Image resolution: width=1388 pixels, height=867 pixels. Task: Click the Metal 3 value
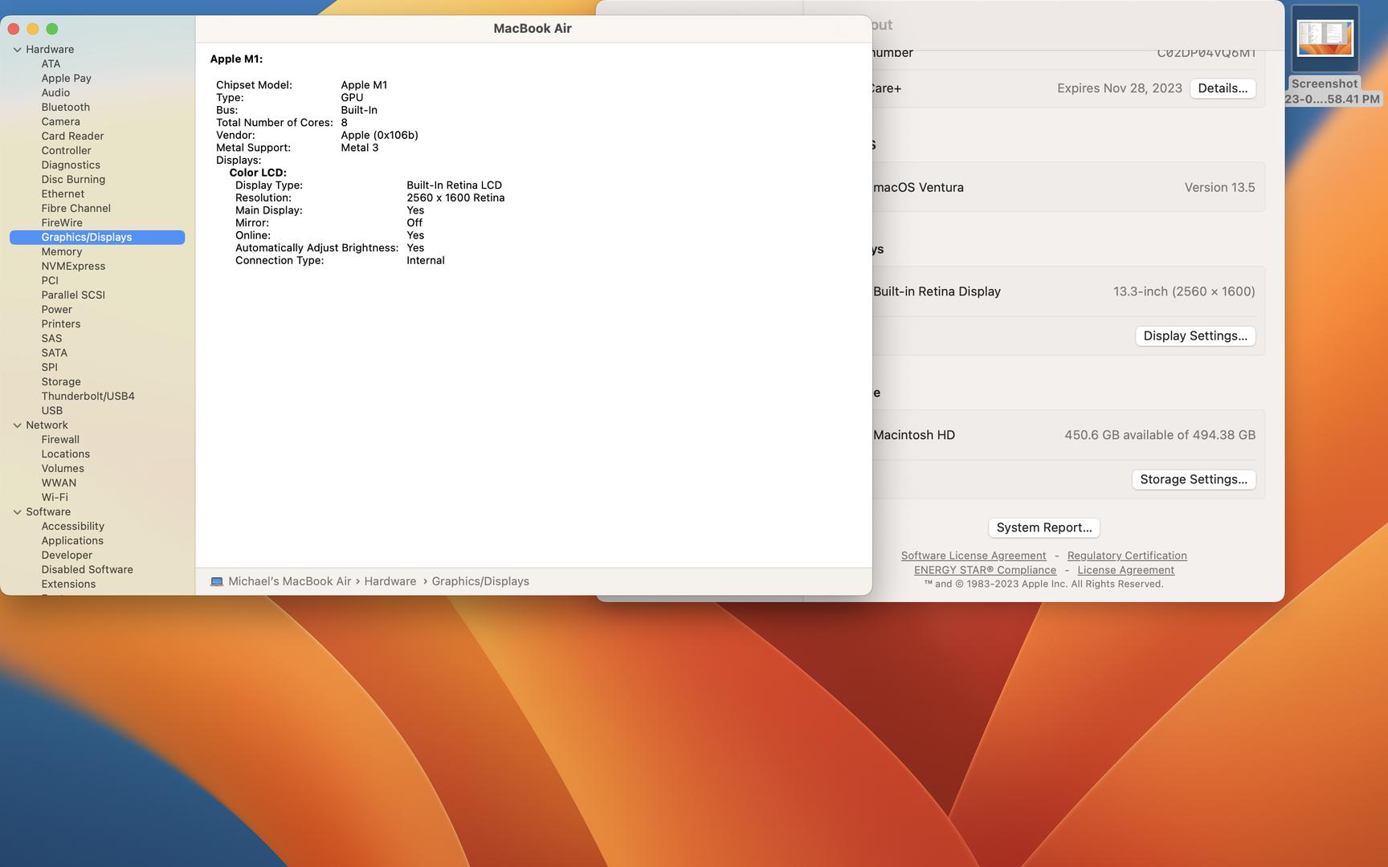click(x=359, y=148)
